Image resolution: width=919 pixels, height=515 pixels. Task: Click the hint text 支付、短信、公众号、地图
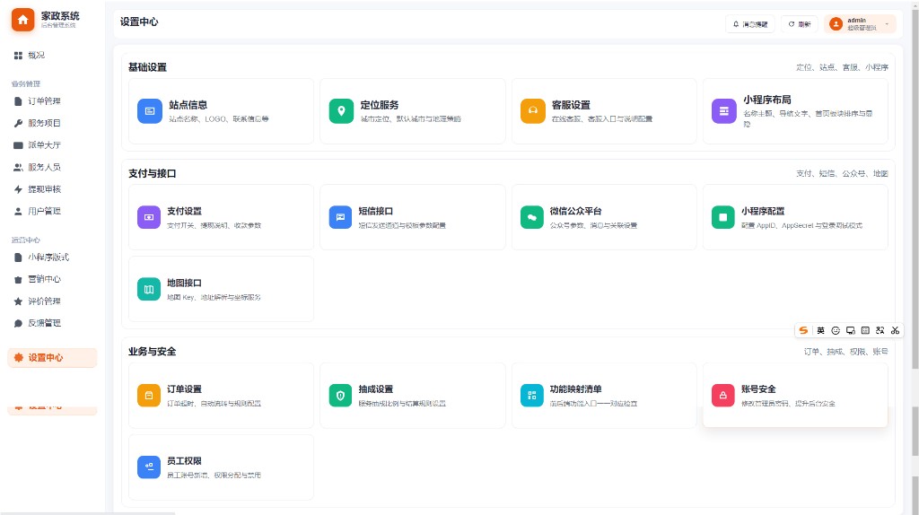tap(842, 173)
